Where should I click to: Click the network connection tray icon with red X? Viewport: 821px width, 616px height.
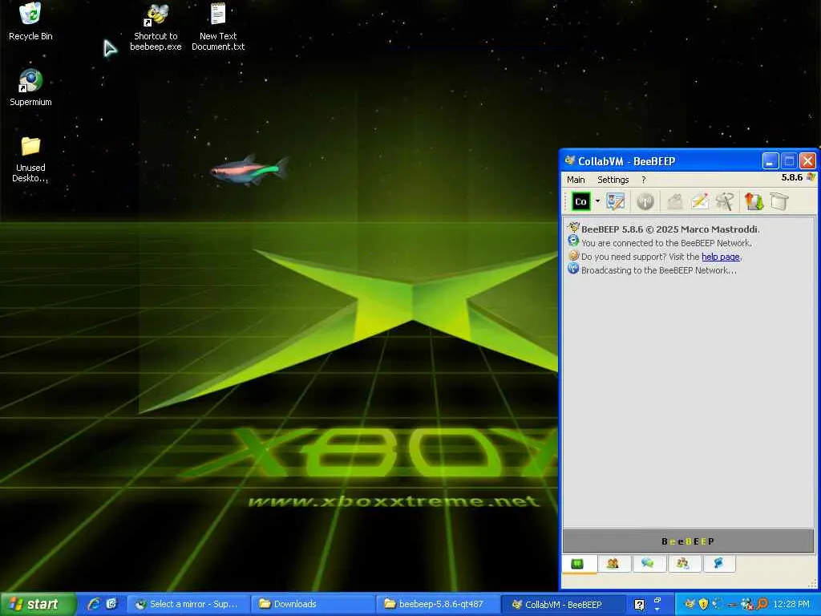pos(746,604)
